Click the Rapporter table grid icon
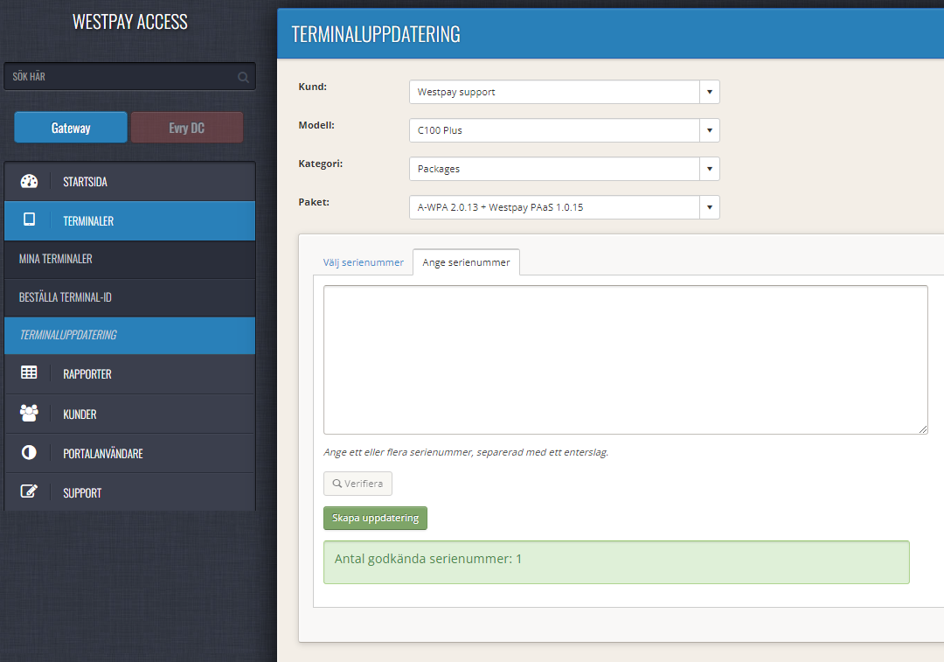Viewport: 944px width, 662px height. click(x=29, y=373)
